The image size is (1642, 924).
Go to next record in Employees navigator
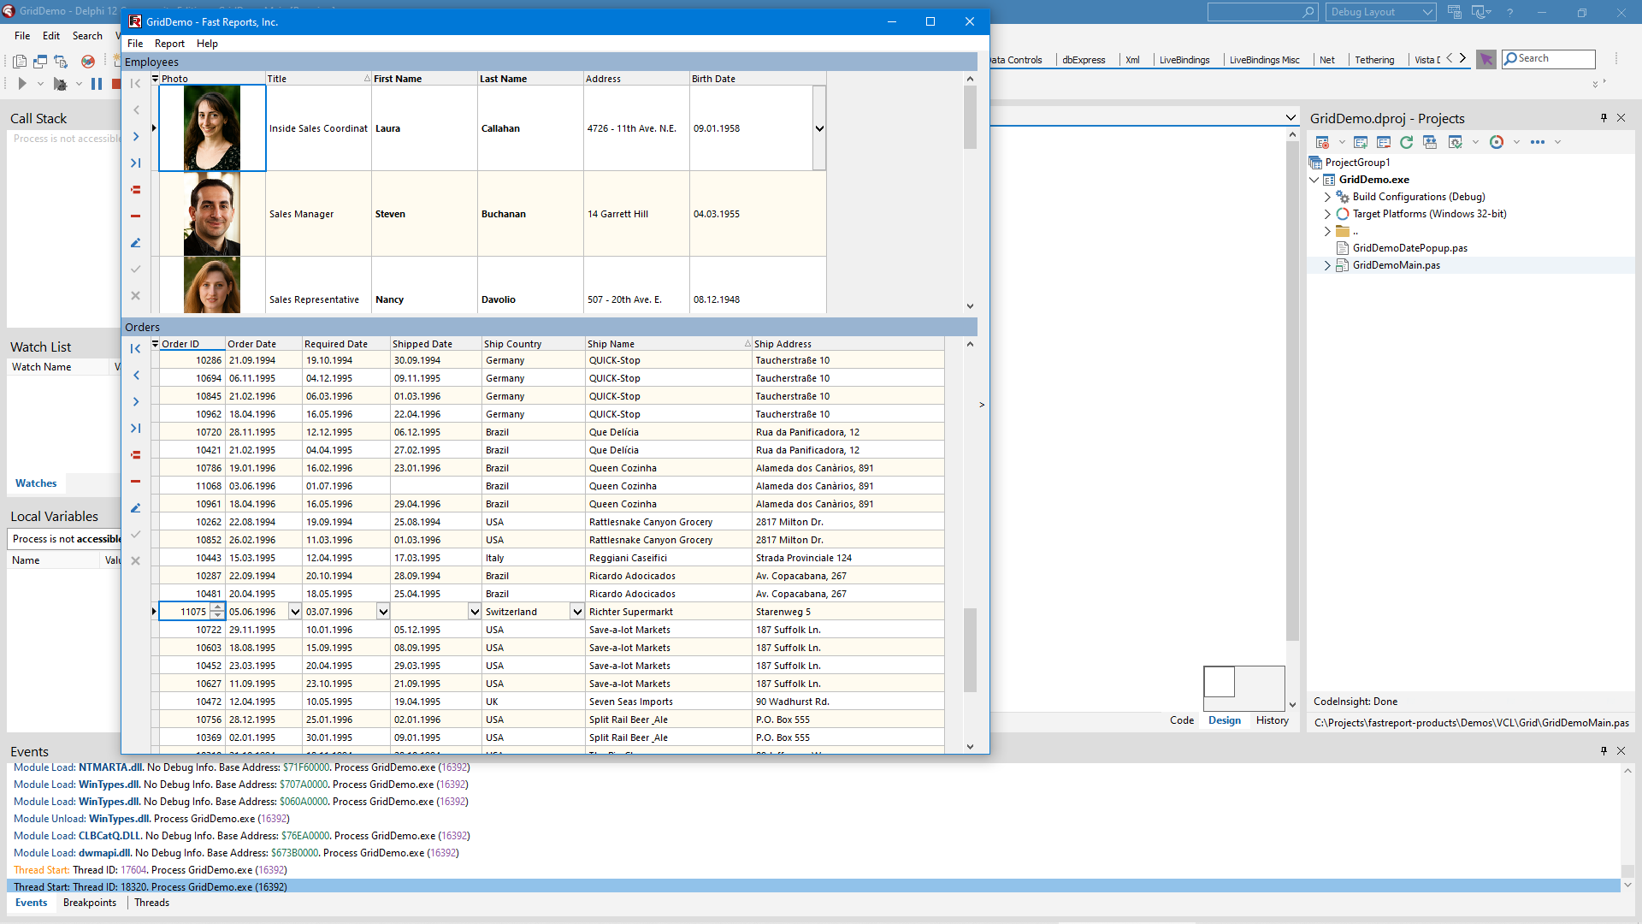[x=135, y=137]
